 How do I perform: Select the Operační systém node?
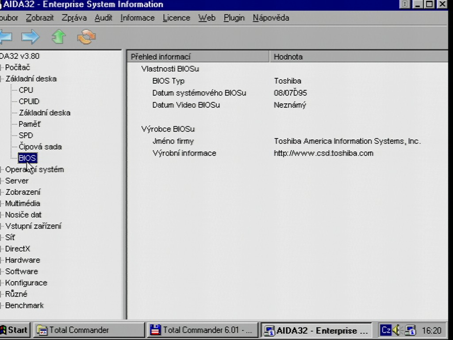(x=35, y=170)
